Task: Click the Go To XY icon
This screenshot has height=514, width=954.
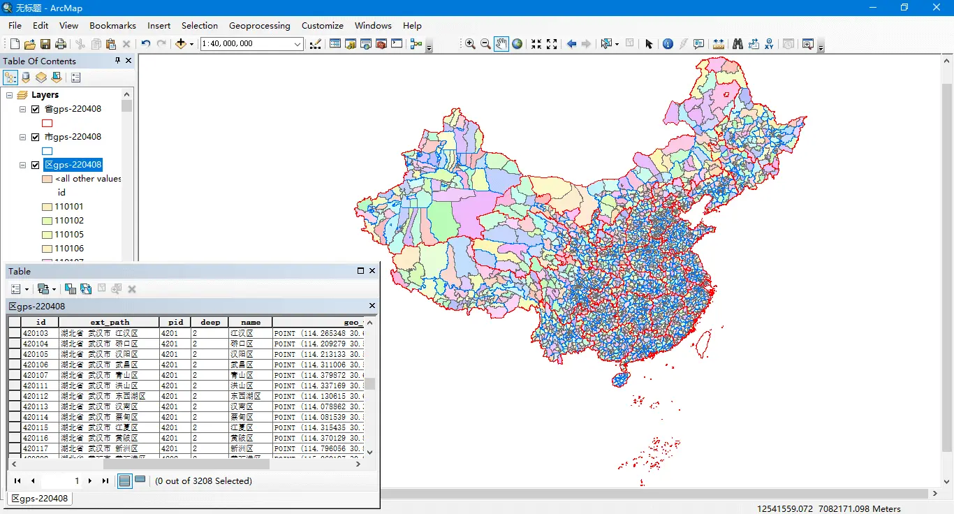Action: pyautogui.click(x=769, y=44)
